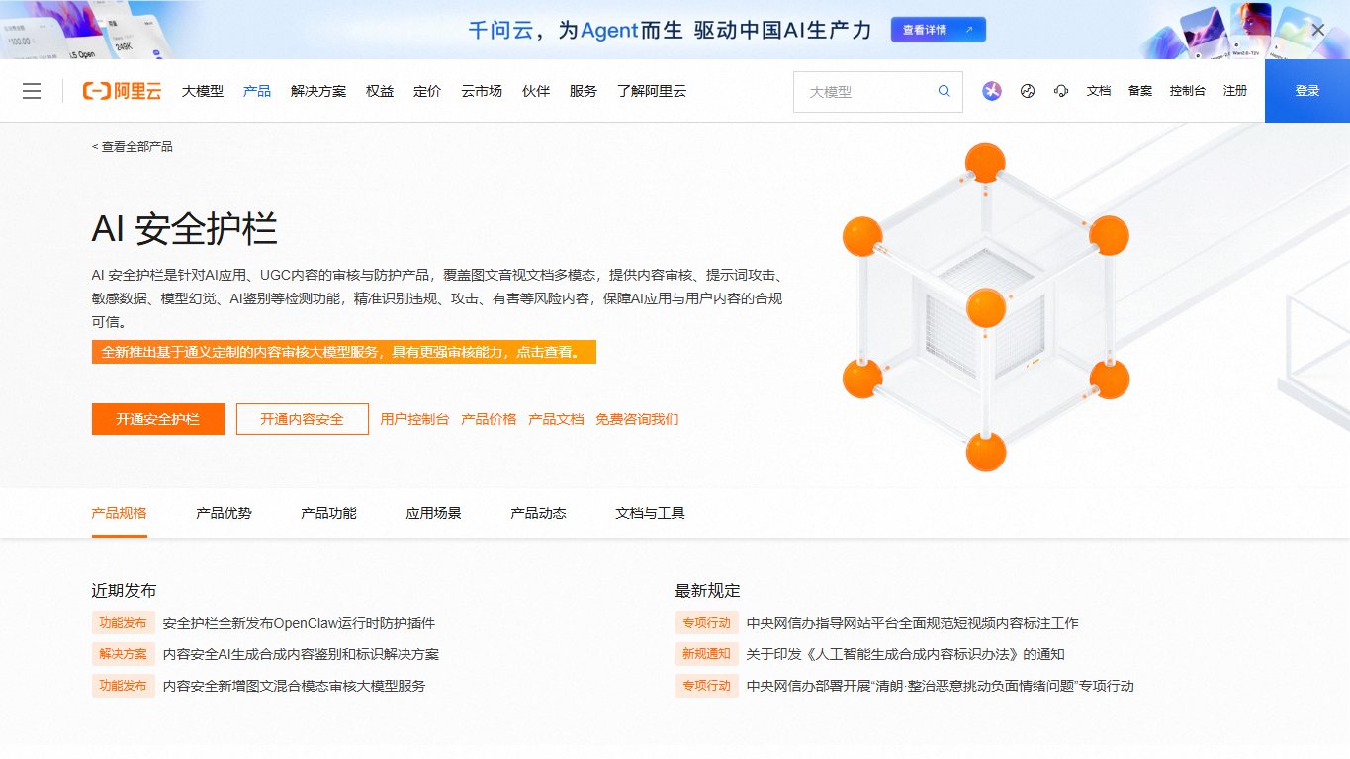This screenshot has height=759, width=1350.
Task: Click the AI 安全护栏 page title
Action: (x=185, y=229)
